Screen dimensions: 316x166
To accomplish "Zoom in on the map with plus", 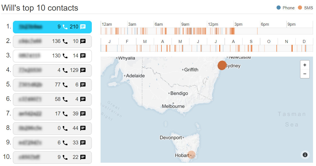I will (x=305, y=65).
